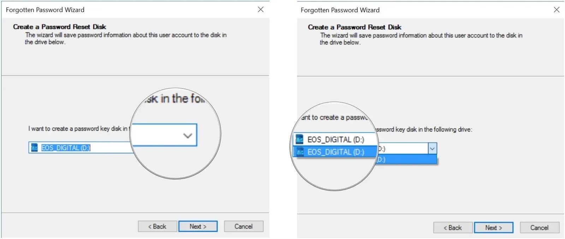Viewport: 565px width, 239px height.
Task: Expand the drive combo box arrow in right dialog
Action: tap(432, 149)
